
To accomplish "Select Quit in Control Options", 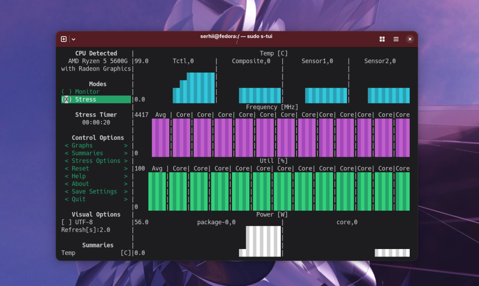I will (x=79, y=199).
